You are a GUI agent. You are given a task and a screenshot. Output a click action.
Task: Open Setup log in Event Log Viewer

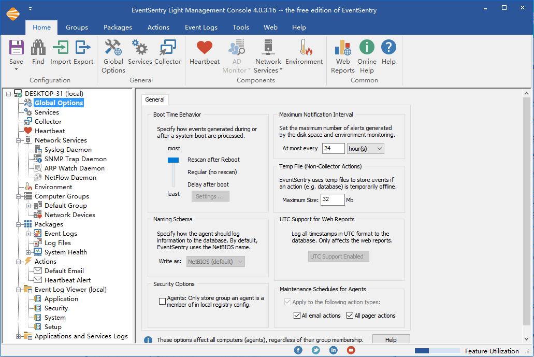pyautogui.click(x=53, y=326)
